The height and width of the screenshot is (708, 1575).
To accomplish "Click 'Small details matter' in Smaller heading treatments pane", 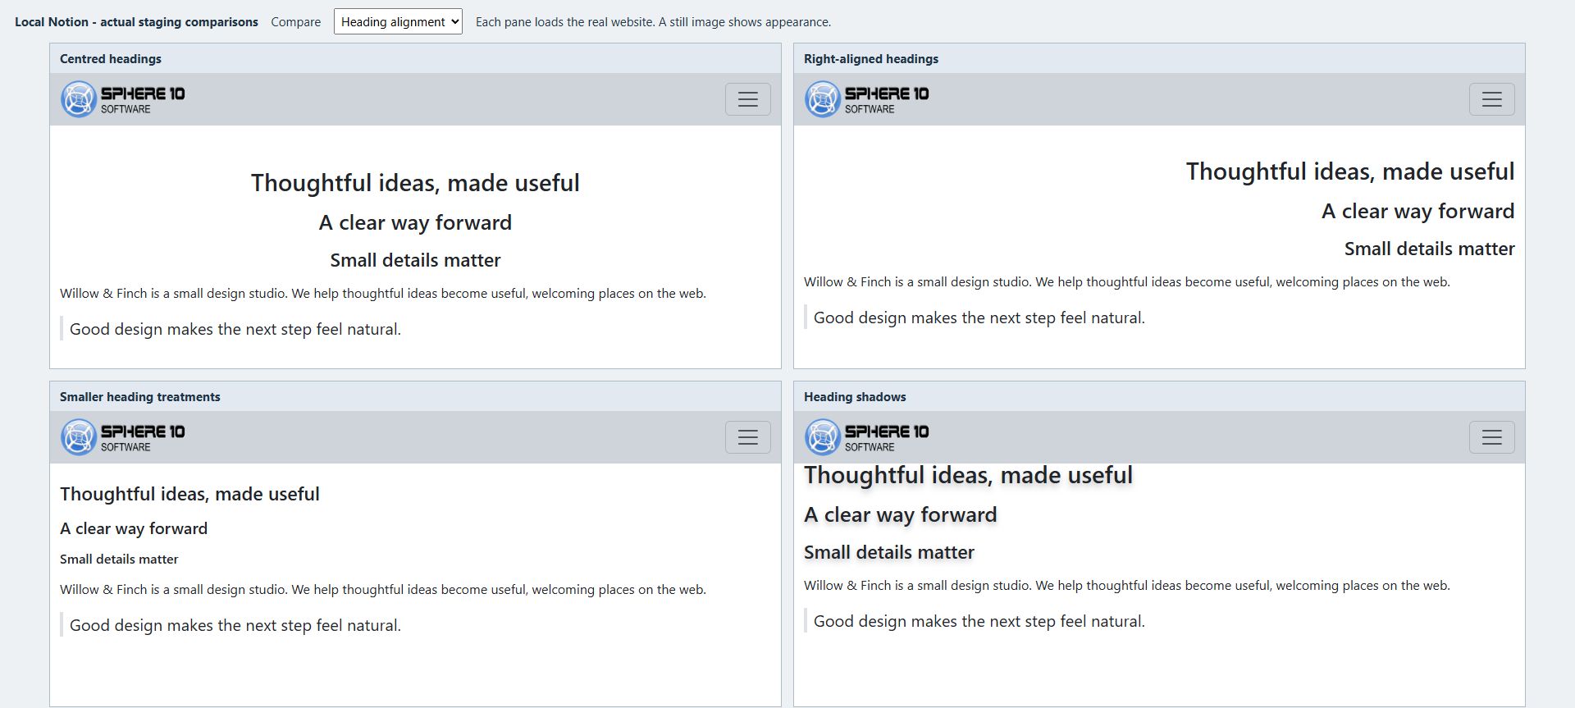I will pyautogui.click(x=119, y=560).
